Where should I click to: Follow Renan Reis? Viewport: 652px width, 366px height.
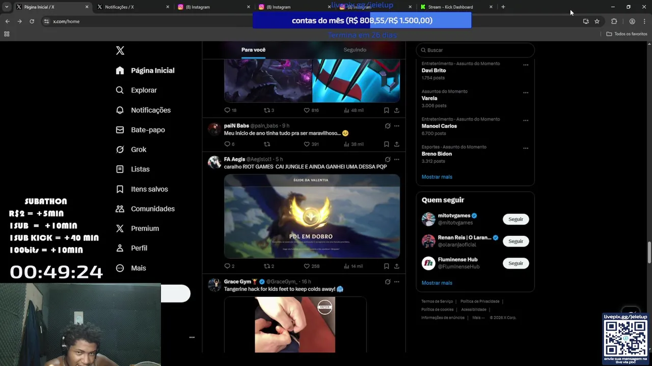pyautogui.click(x=515, y=241)
